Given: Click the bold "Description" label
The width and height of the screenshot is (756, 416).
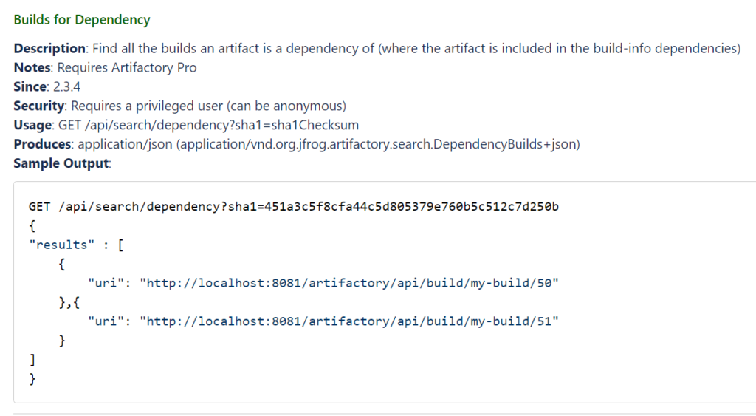Looking at the screenshot, I should tap(49, 49).
